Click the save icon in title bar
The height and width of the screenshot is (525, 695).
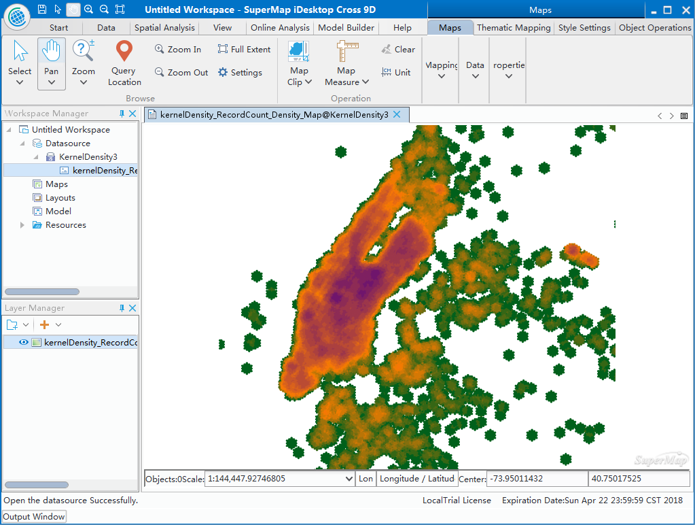42,10
